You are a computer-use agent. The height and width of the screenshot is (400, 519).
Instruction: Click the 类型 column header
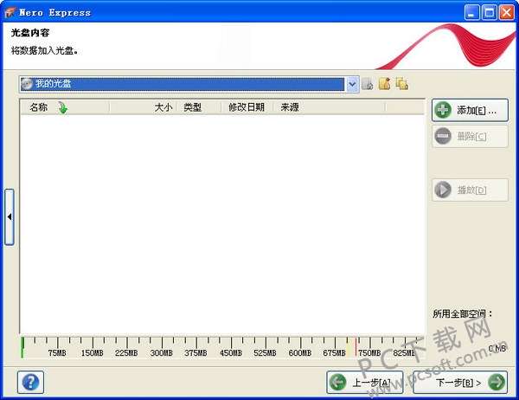193,107
